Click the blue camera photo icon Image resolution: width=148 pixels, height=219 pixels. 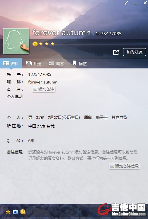(x=15, y=212)
